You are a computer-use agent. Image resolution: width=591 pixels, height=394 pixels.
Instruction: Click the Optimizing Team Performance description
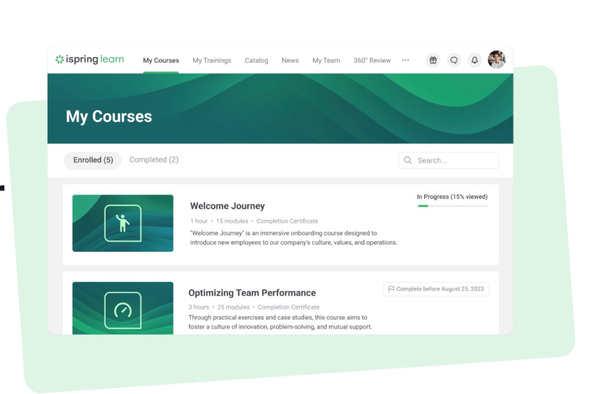point(280,322)
